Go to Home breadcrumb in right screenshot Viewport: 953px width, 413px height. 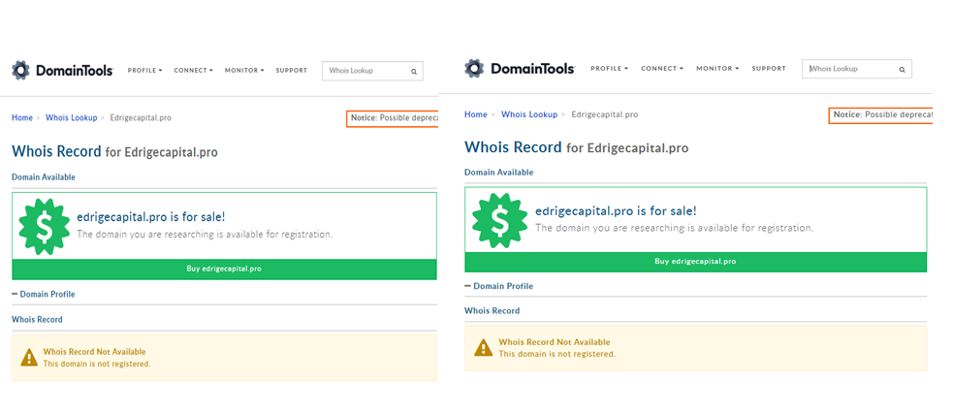pyautogui.click(x=476, y=114)
